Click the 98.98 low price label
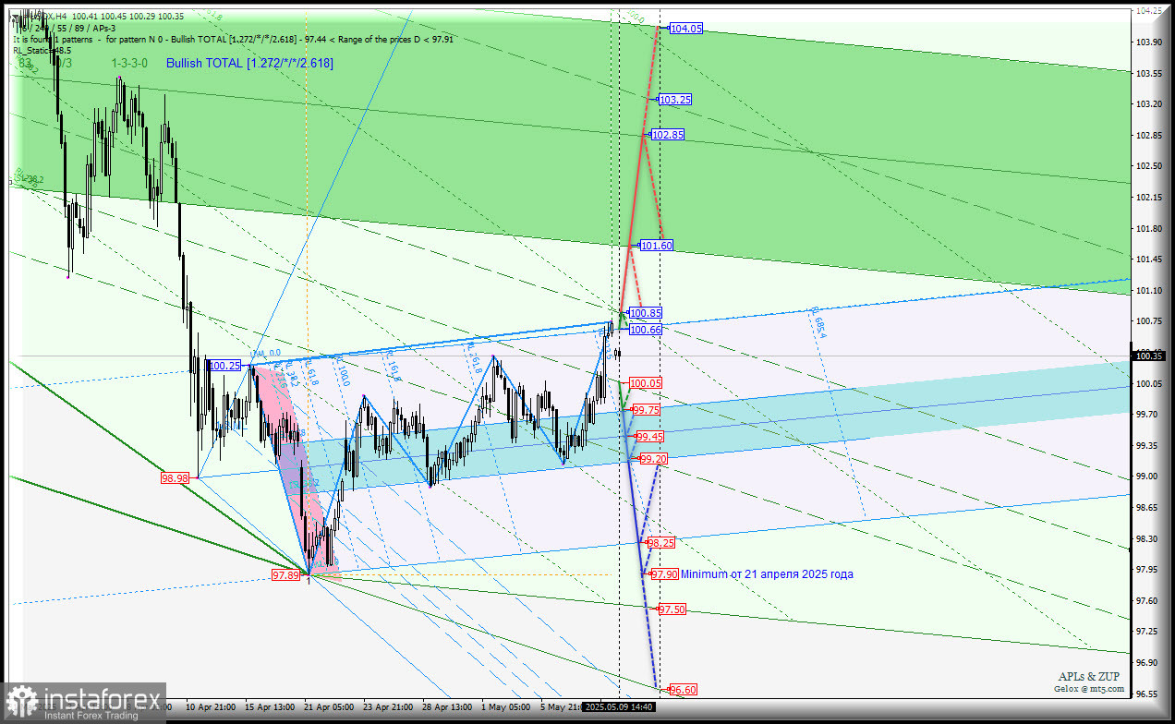 (175, 478)
